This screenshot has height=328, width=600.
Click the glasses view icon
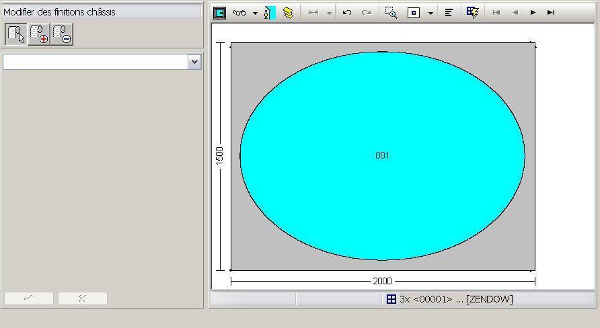coord(239,13)
